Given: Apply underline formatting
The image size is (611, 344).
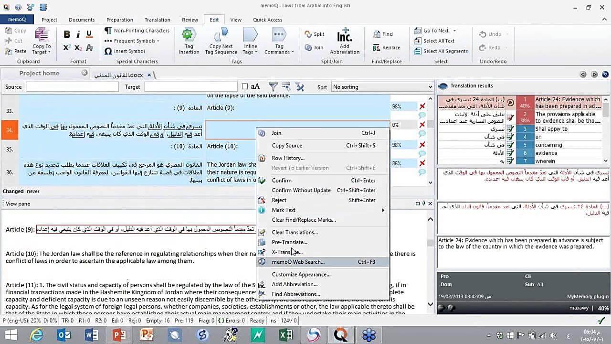Looking at the screenshot, I should [x=89, y=34].
